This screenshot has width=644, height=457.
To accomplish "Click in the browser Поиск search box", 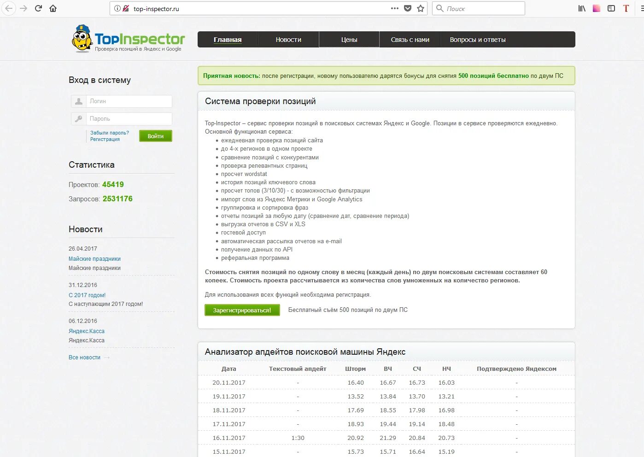I will pos(479,8).
